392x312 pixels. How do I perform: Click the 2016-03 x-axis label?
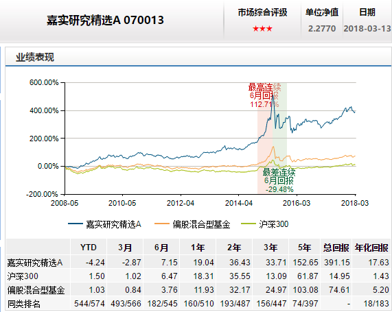[297, 203]
